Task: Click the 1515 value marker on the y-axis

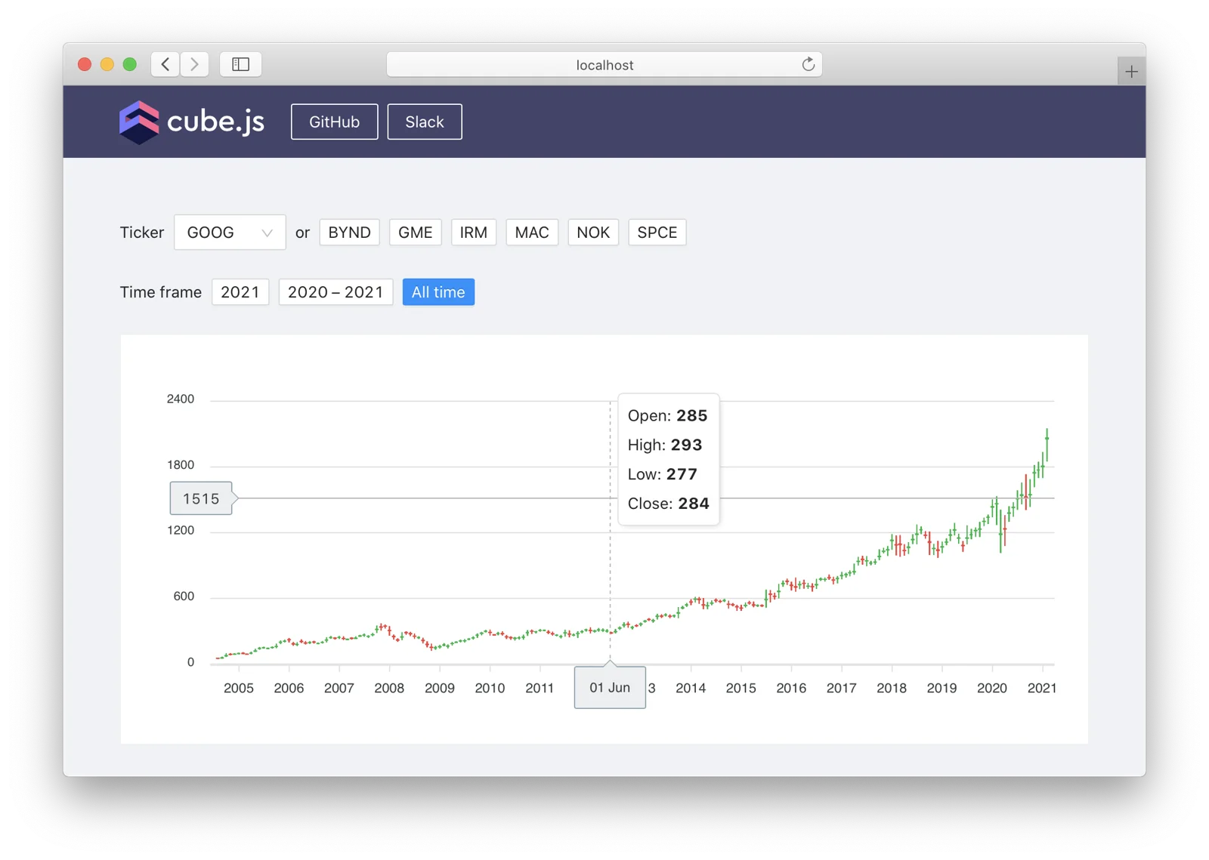Action: (x=201, y=498)
